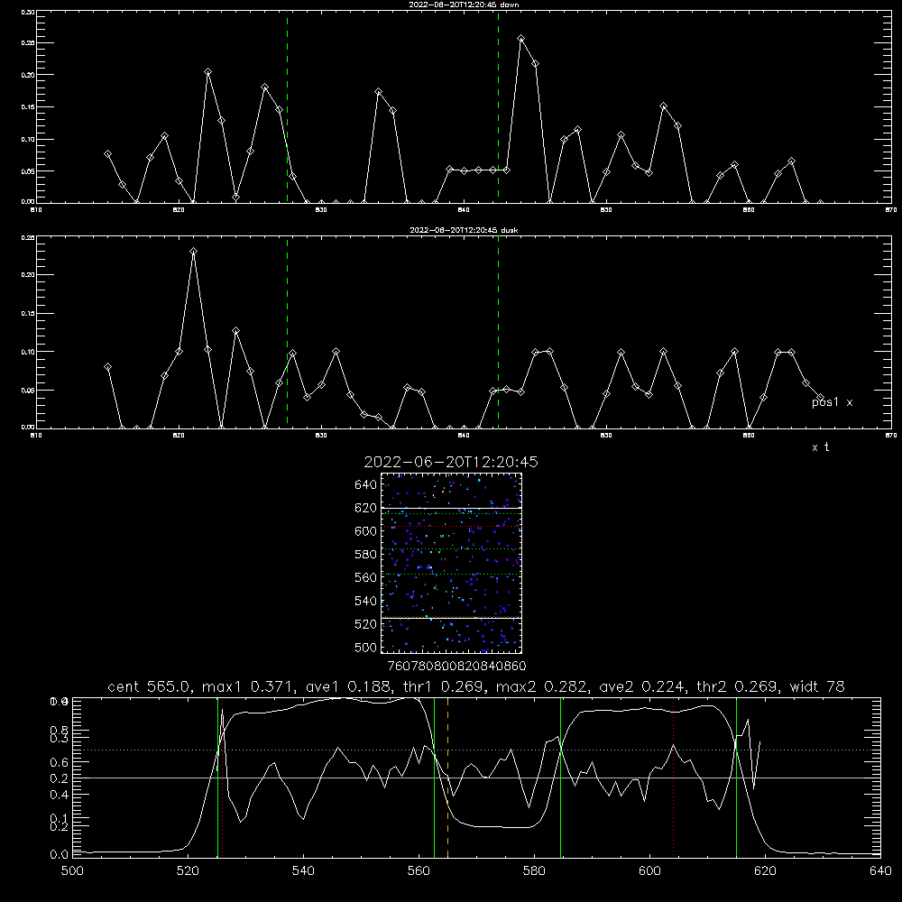Click the scatter image thumbnail
Image resolution: width=902 pixels, height=902 pixels.
[x=451, y=563]
